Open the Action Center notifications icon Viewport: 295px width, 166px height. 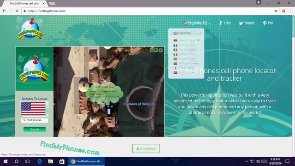point(287,161)
